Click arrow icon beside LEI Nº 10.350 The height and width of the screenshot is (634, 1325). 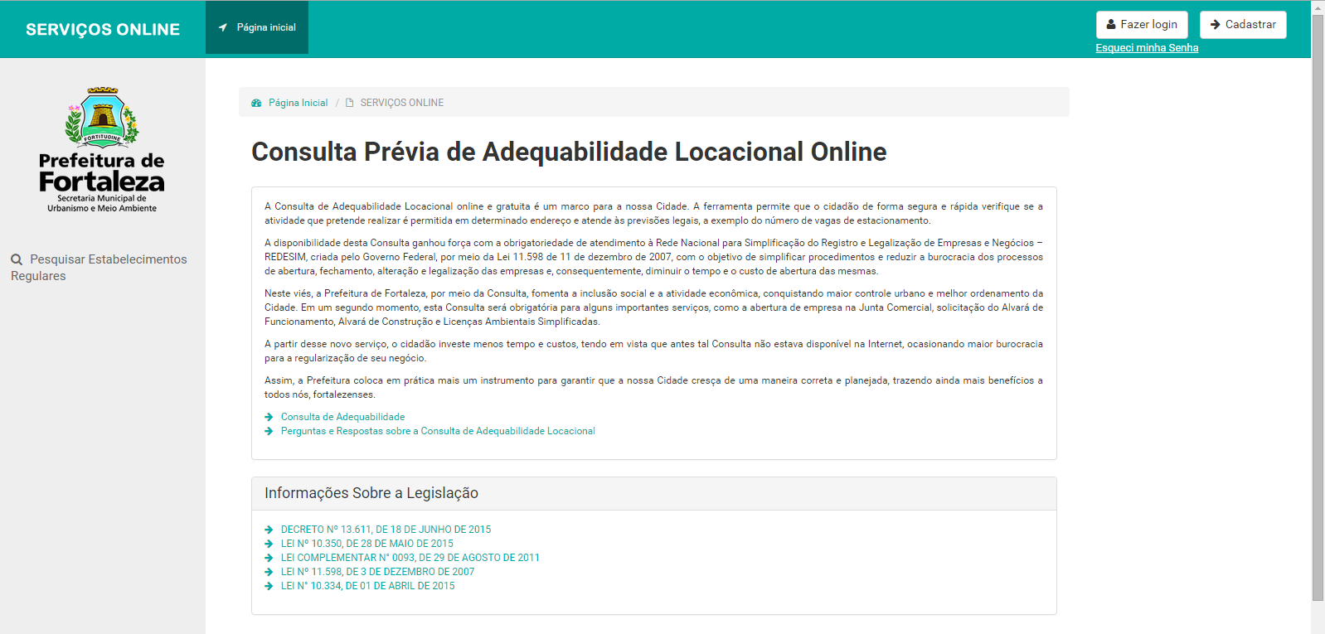pyautogui.click(x=269, y=544)
